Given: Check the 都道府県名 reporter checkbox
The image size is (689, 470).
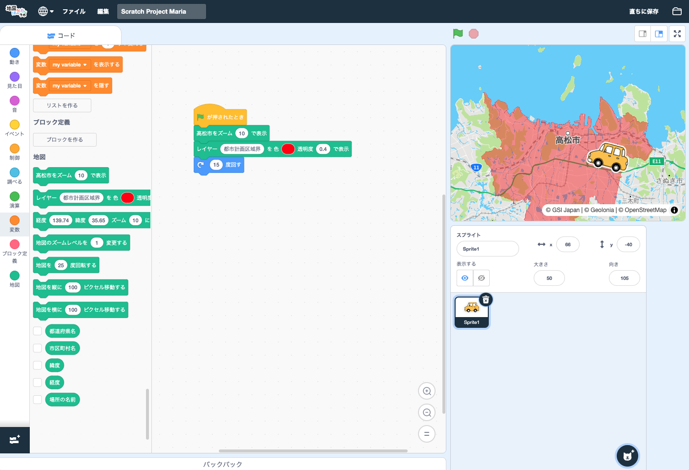Looking at the screenshot, I should click(38, 331).
